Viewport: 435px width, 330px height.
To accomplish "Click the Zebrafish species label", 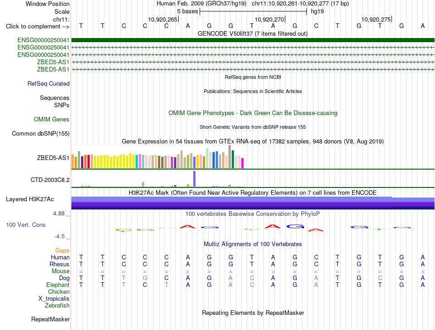I will (x=57, y=306).
